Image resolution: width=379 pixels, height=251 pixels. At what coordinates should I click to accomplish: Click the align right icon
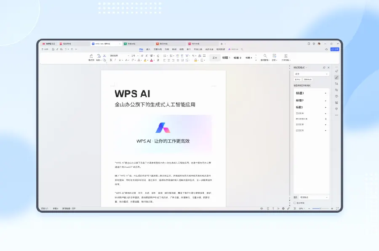click(x=173, y=61)
